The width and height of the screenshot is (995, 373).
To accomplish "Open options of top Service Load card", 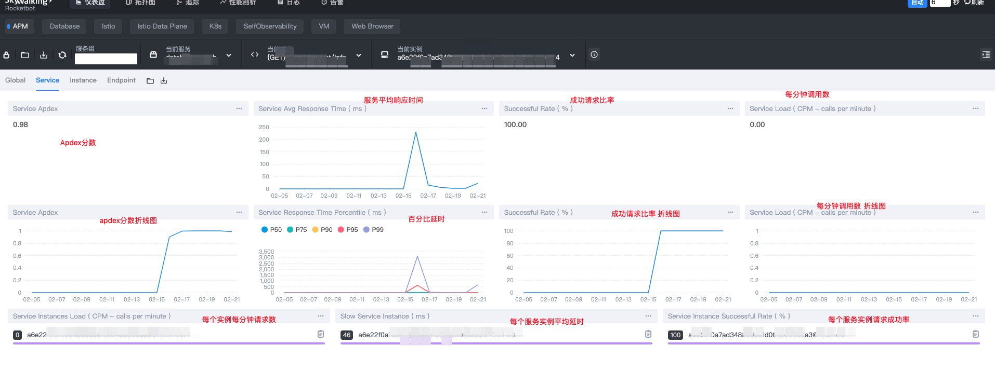I will click(x=976, y=108).
